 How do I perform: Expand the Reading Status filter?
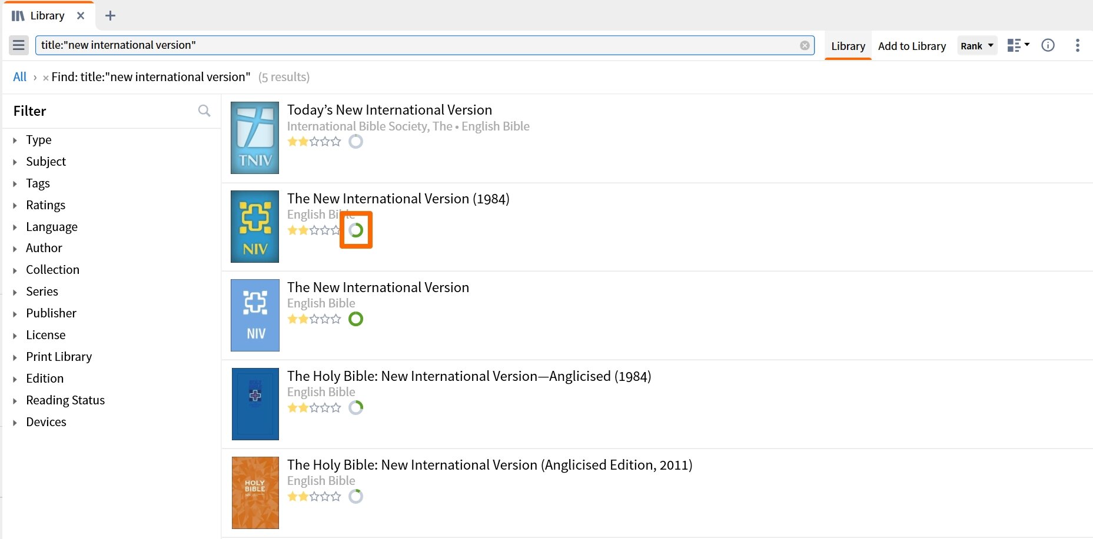[x=65, y=400]
